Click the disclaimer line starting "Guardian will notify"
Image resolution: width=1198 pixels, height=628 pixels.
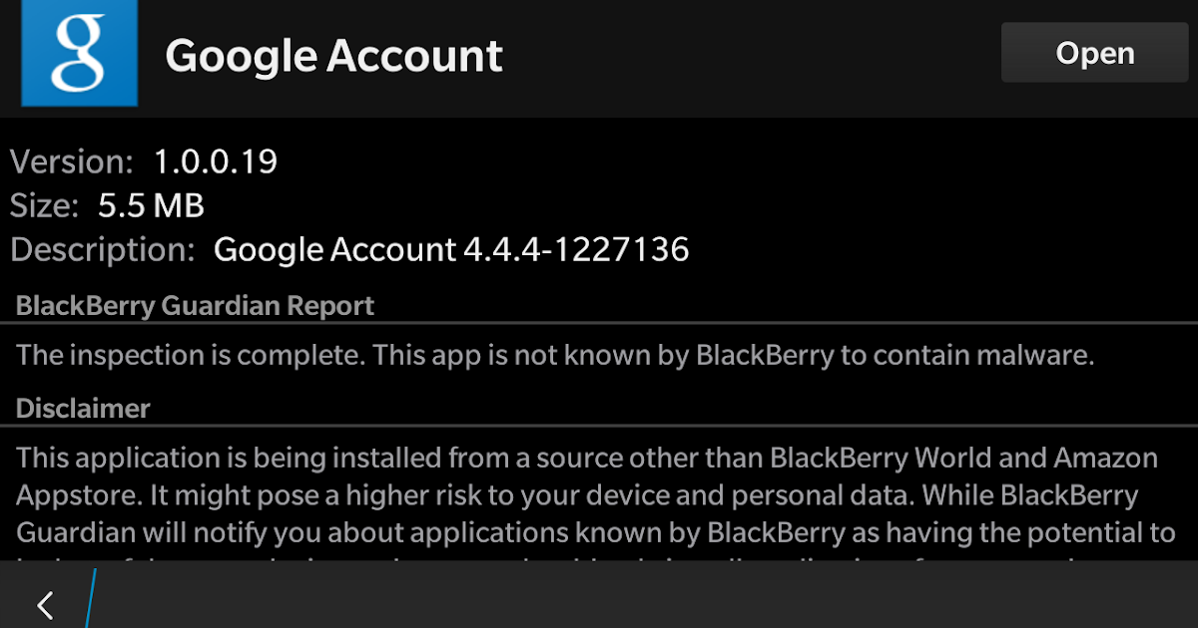pos(596,533)
